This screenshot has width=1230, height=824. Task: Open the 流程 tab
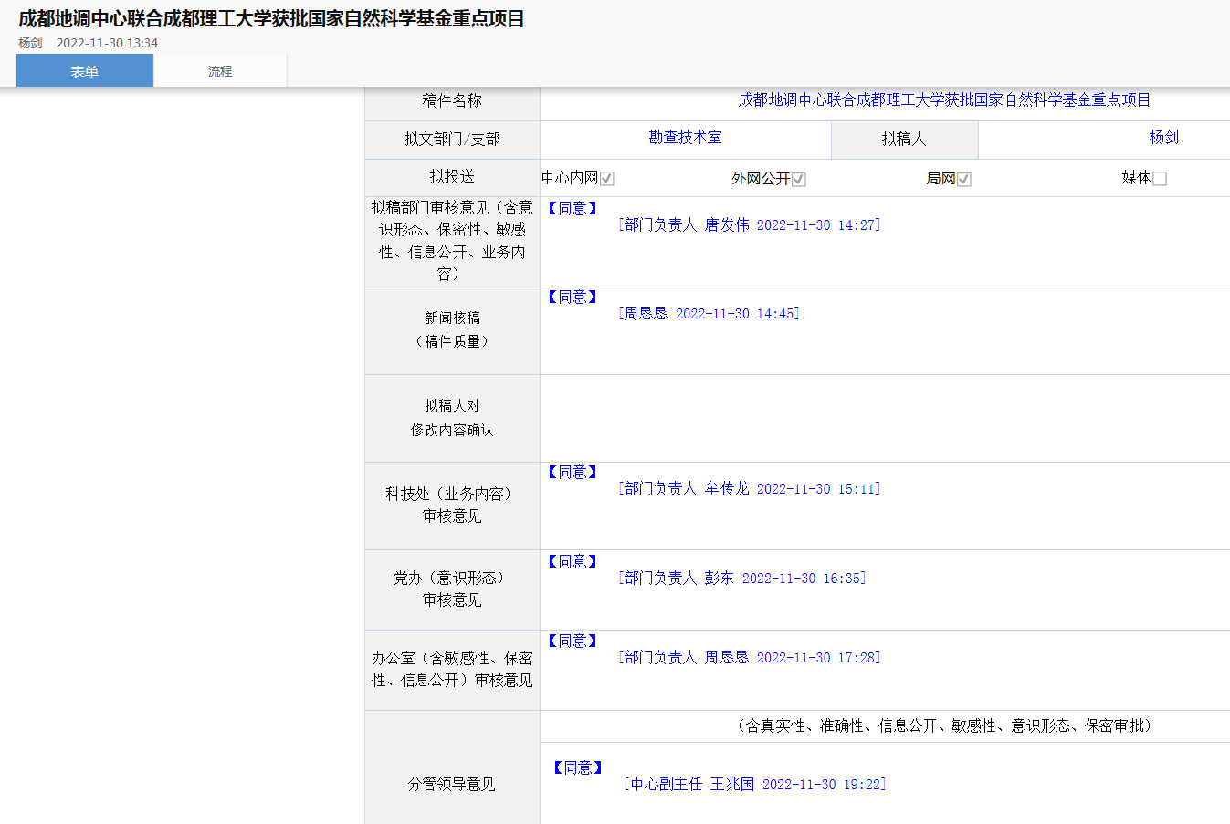tap(220, 71)
